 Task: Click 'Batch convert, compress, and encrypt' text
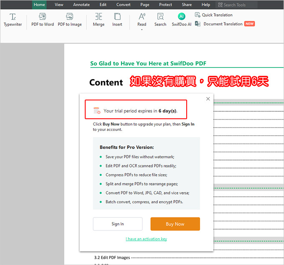coord(145,202)
